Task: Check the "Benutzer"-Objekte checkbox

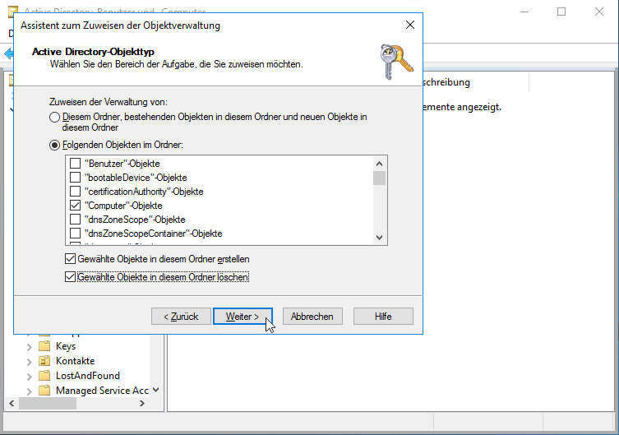Action: point(75,163)
